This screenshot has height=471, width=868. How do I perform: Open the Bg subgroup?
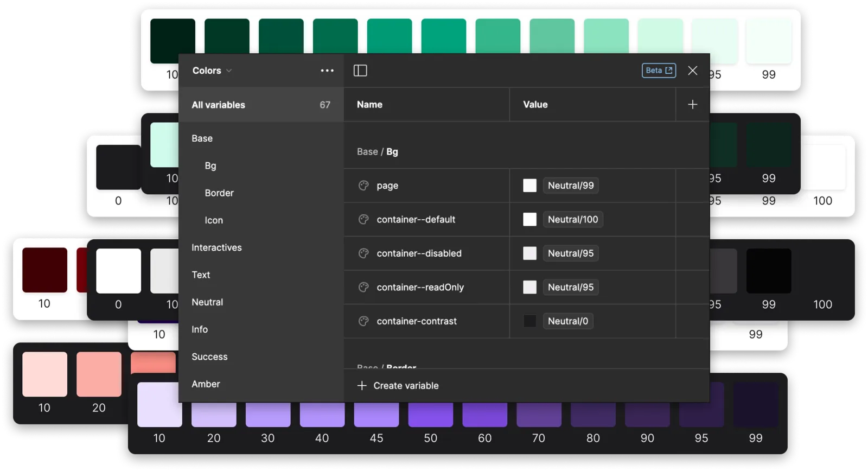click(210, 166)
